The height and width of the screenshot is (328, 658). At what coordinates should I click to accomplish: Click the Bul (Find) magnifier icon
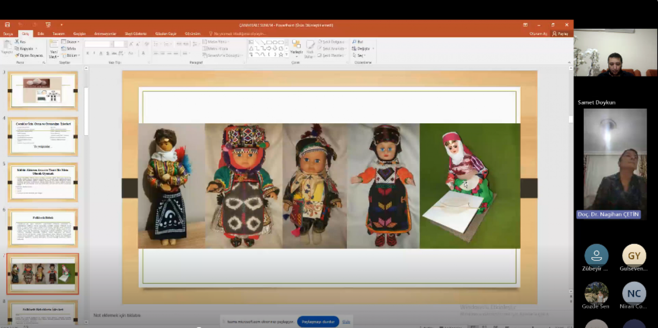(x=354, y=42)
